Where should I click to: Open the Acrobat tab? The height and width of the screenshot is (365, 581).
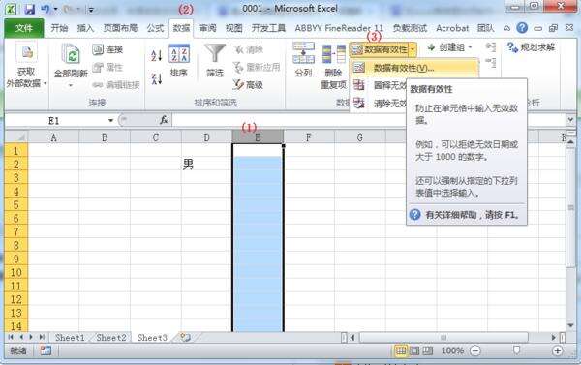pyautogui.click(x=452, y=28)
